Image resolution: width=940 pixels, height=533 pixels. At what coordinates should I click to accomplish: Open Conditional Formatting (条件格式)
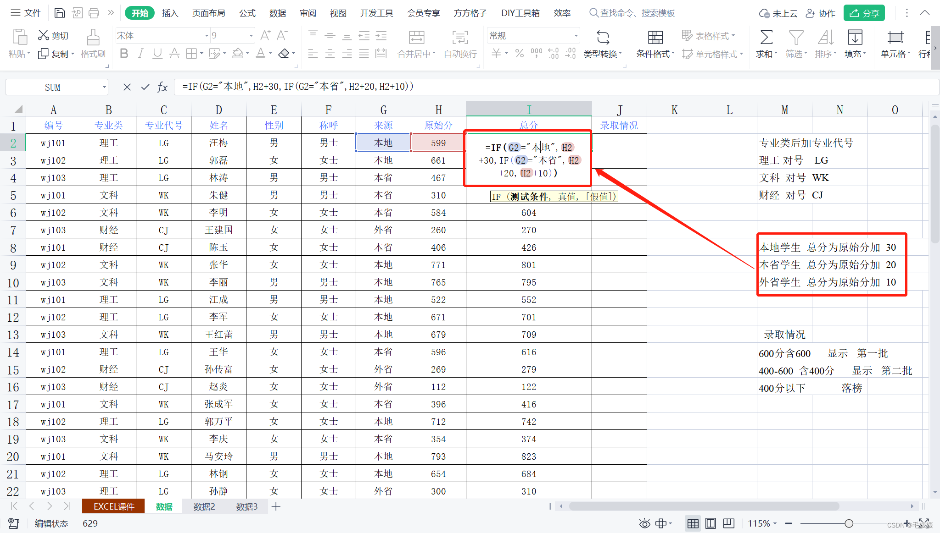(655, 44)
